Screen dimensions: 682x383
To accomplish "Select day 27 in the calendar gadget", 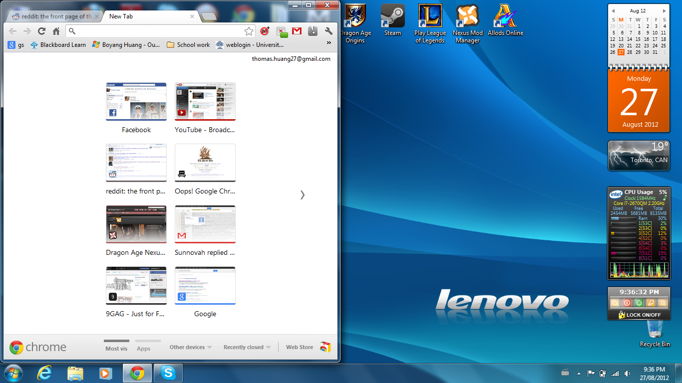I will (x=621, y=52).
